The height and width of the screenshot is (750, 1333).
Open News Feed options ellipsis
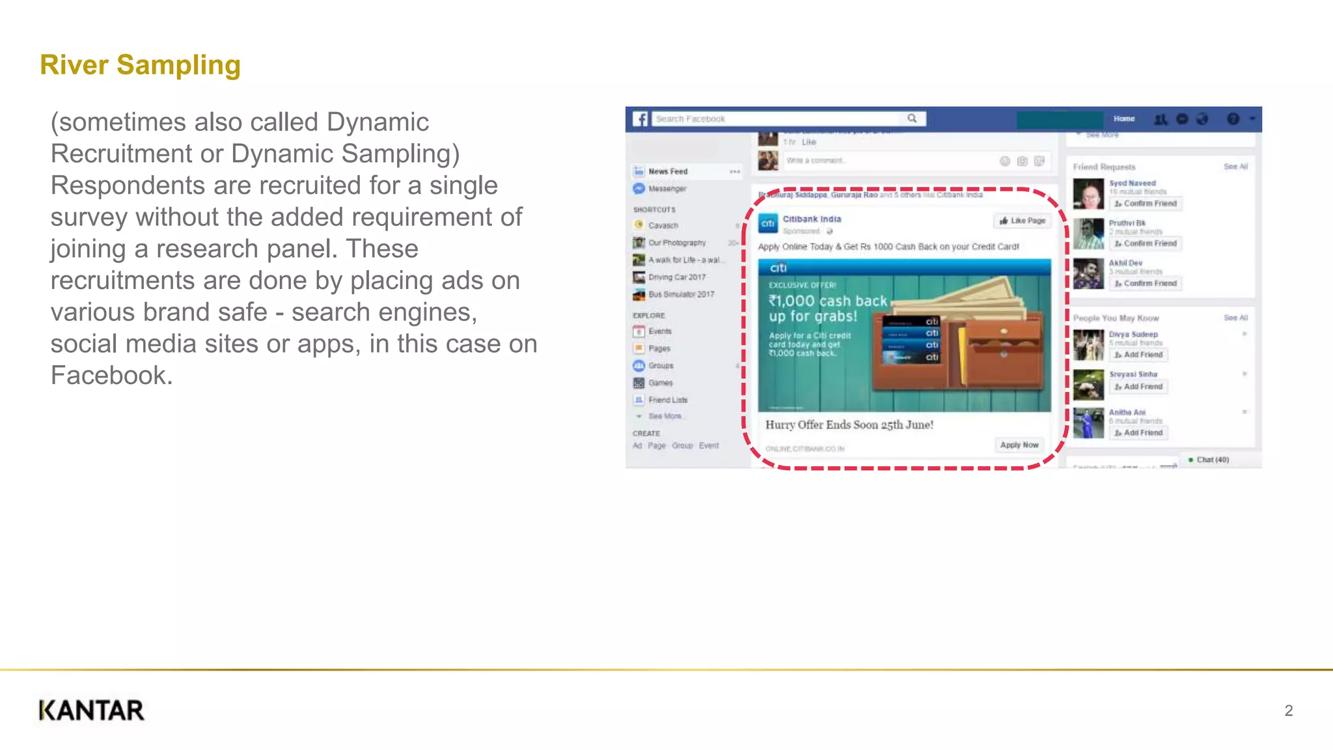click(x=735, y=172)
